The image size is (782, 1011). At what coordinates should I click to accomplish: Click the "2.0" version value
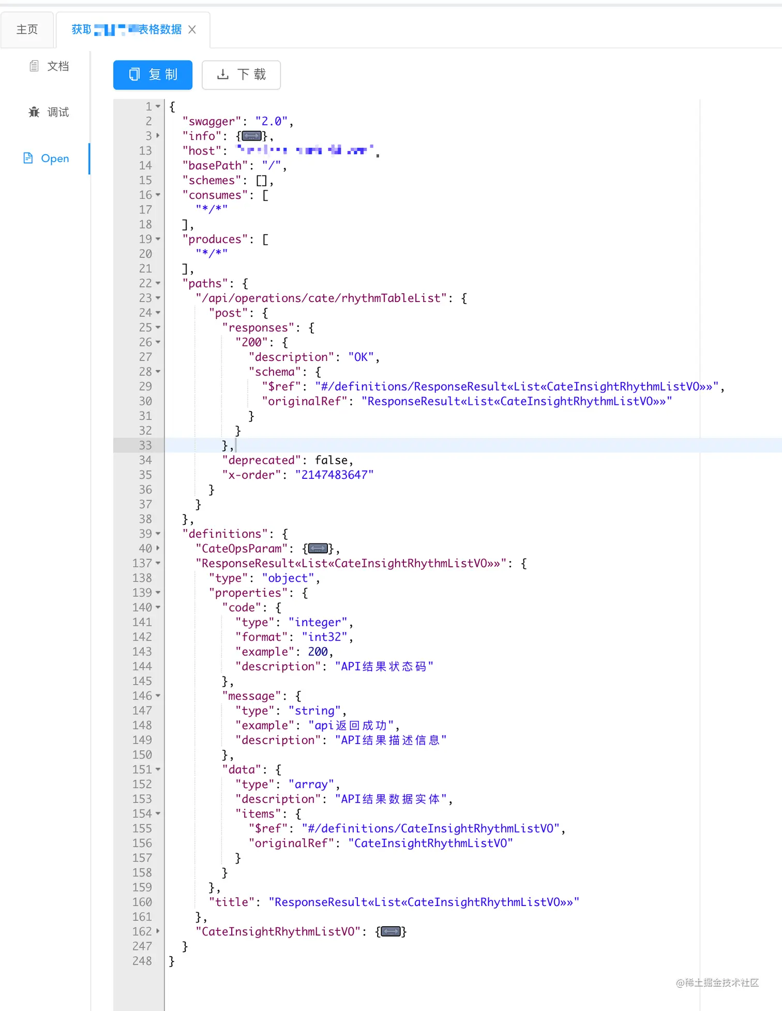click(x=271, y=122)
